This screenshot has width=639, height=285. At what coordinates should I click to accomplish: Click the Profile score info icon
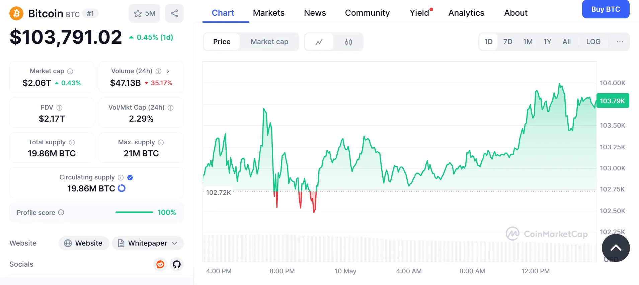(x=61, y=212)
